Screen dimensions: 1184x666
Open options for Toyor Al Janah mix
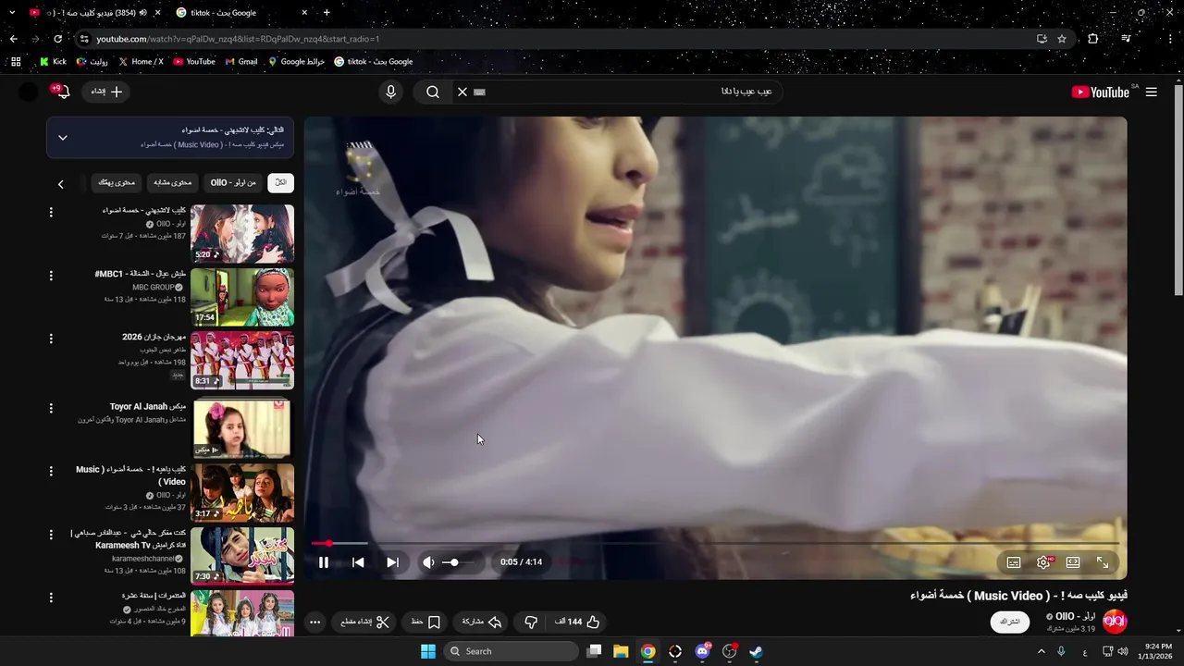(51, 408)
